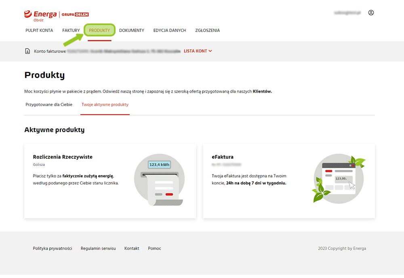
Task: Click the Regulamin serwisu footer link
Action: (x=98, y=248)
